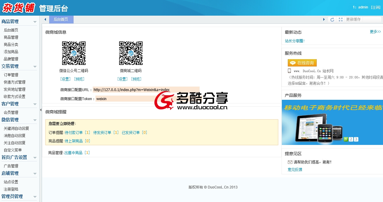Open 自定义菜单 in the sidebar
Image resolution: width=383 pixels, height=202 pixels.
click(13, 150)
